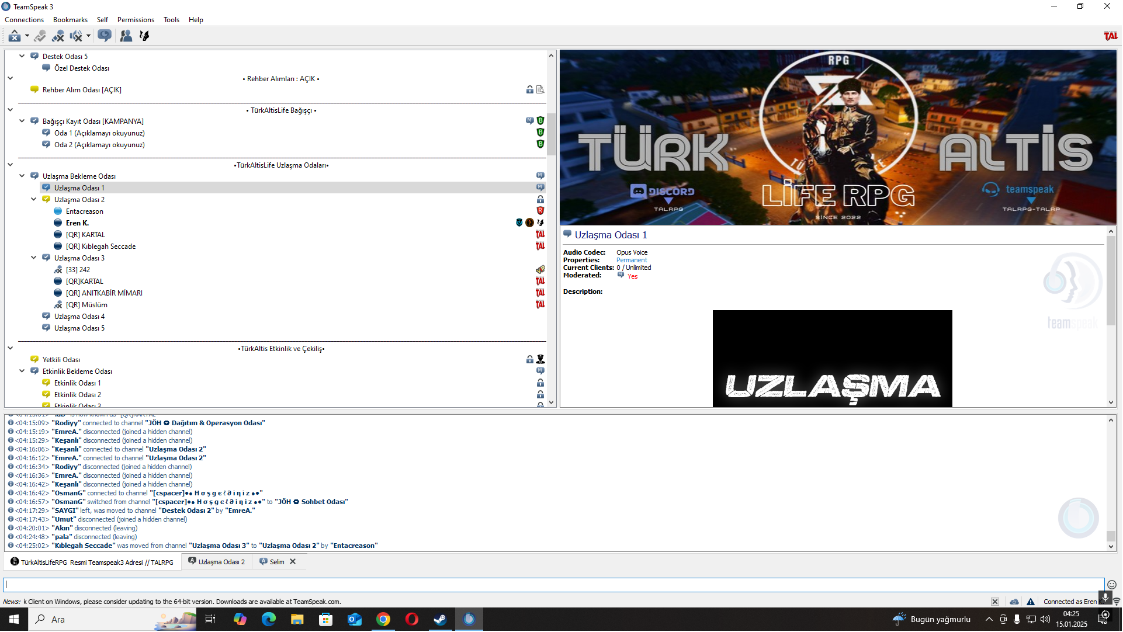Screen dimensions: 1123x632
Task: Click the UZLAŞMA description image
Action: coord(833,359)
